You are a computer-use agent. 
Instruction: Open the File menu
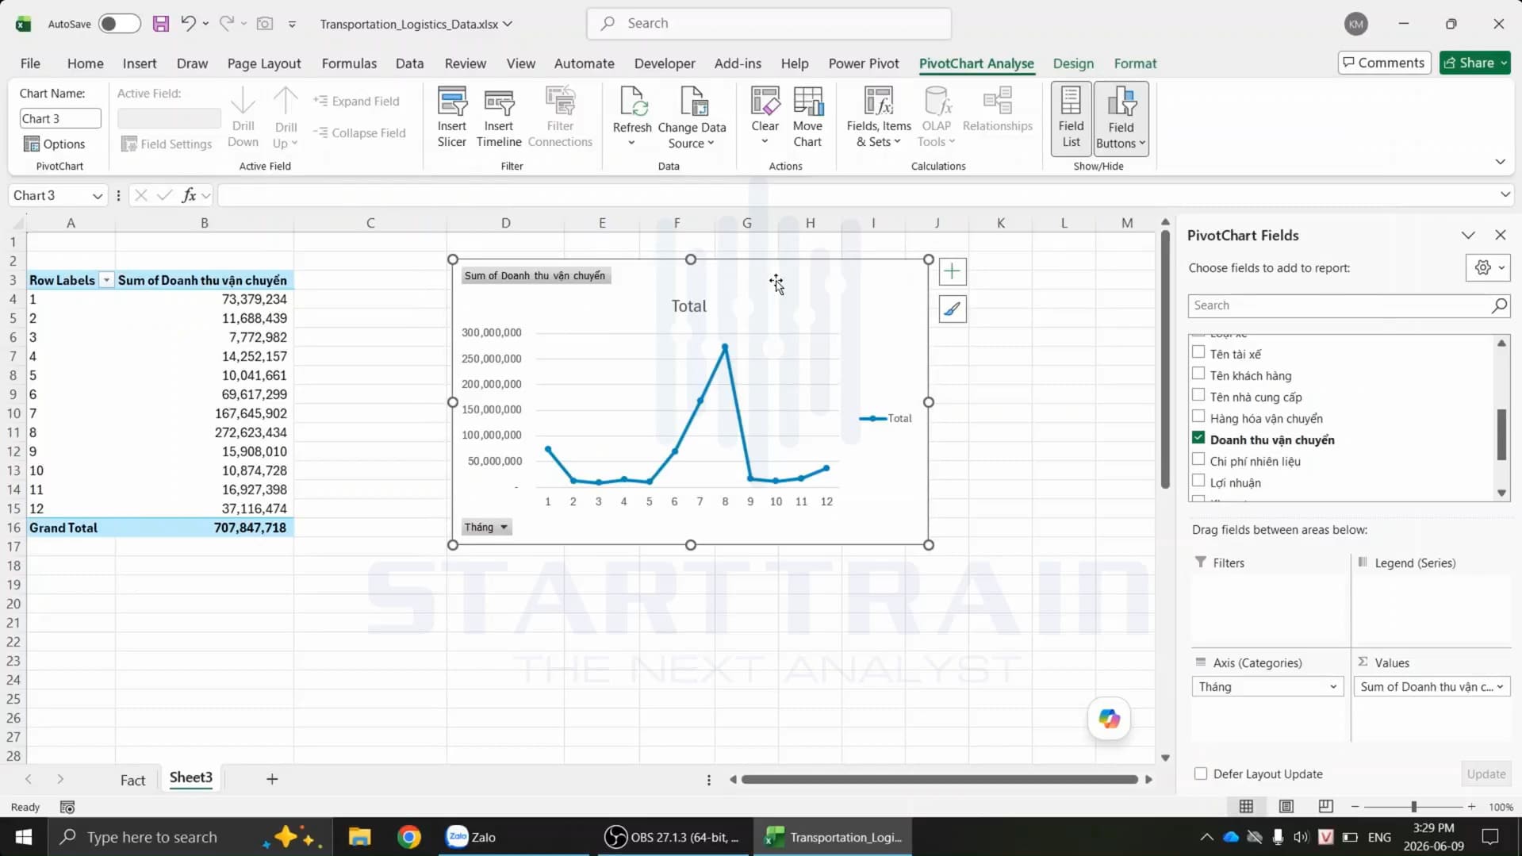coord(30,63)
